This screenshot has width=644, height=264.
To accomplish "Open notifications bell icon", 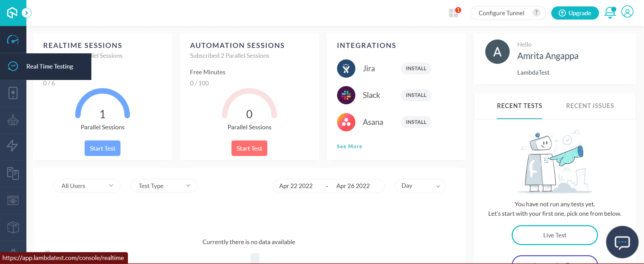I will (610, 13).
